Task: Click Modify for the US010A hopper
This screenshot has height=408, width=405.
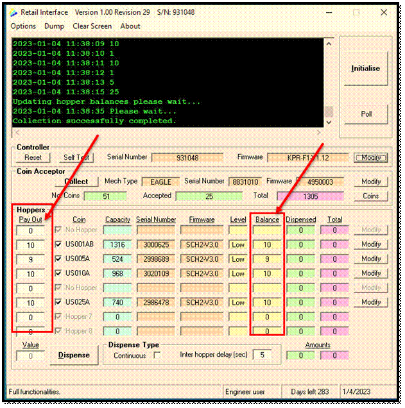Action: pos(371,273)
